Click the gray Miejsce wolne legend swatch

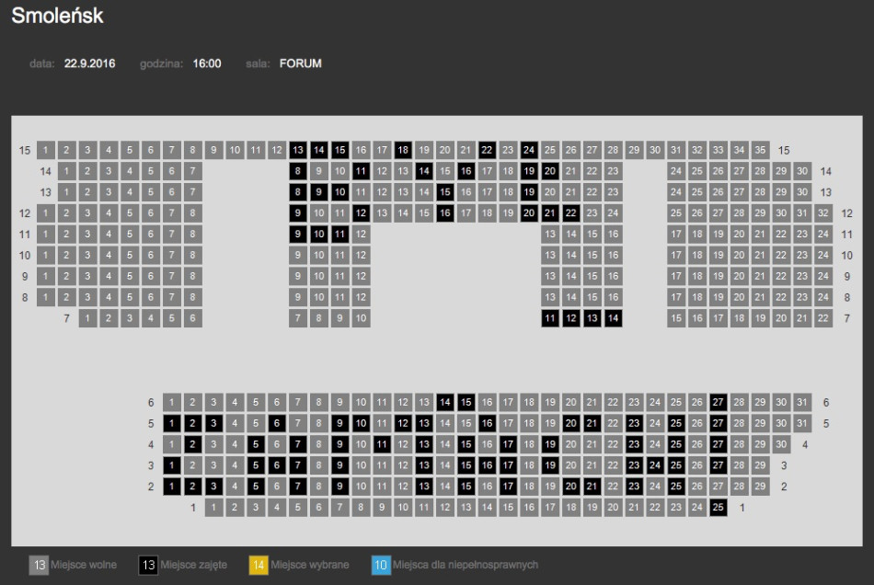coord(39,565)
